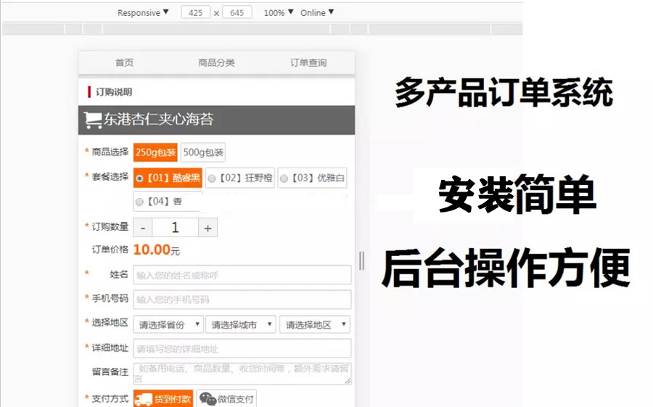Image resolution: width=653 pixels, height=407 pixels.
Task: Expand the 请选择城市 city dropdown
Action: pos(241,325)
